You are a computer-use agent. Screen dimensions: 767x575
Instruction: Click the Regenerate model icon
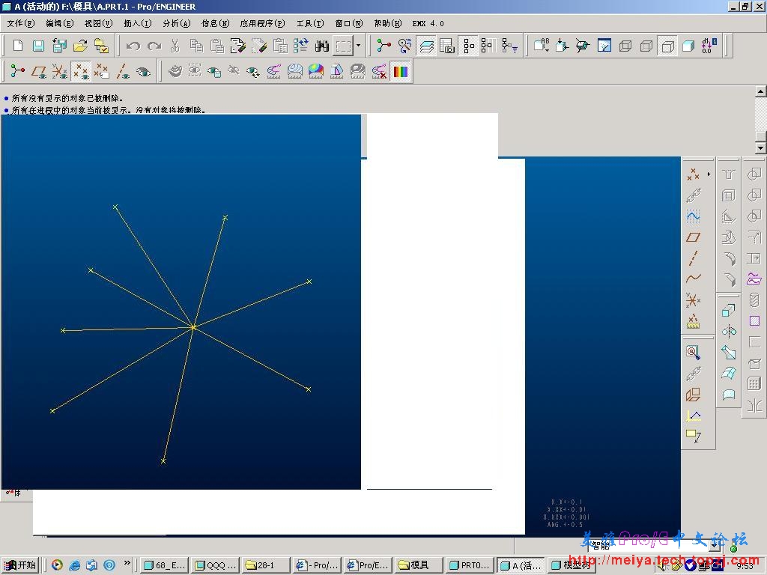pos(301,46)
